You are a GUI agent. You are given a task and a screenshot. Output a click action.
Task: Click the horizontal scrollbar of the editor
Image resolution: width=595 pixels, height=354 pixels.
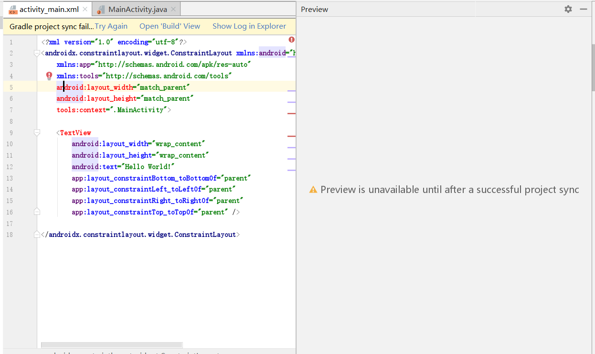coord(112,345)
